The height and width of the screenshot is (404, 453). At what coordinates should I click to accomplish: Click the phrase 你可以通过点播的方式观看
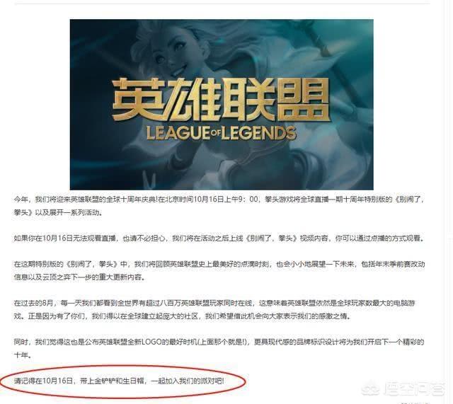(x=379, y=238)
